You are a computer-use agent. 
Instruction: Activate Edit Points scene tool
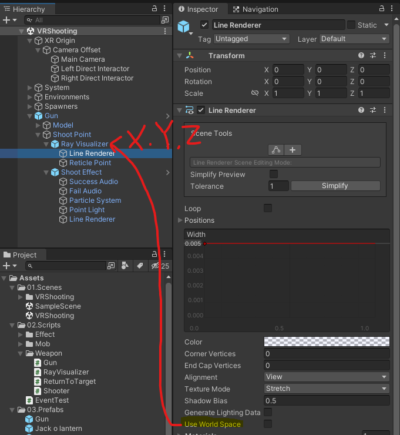276,150
